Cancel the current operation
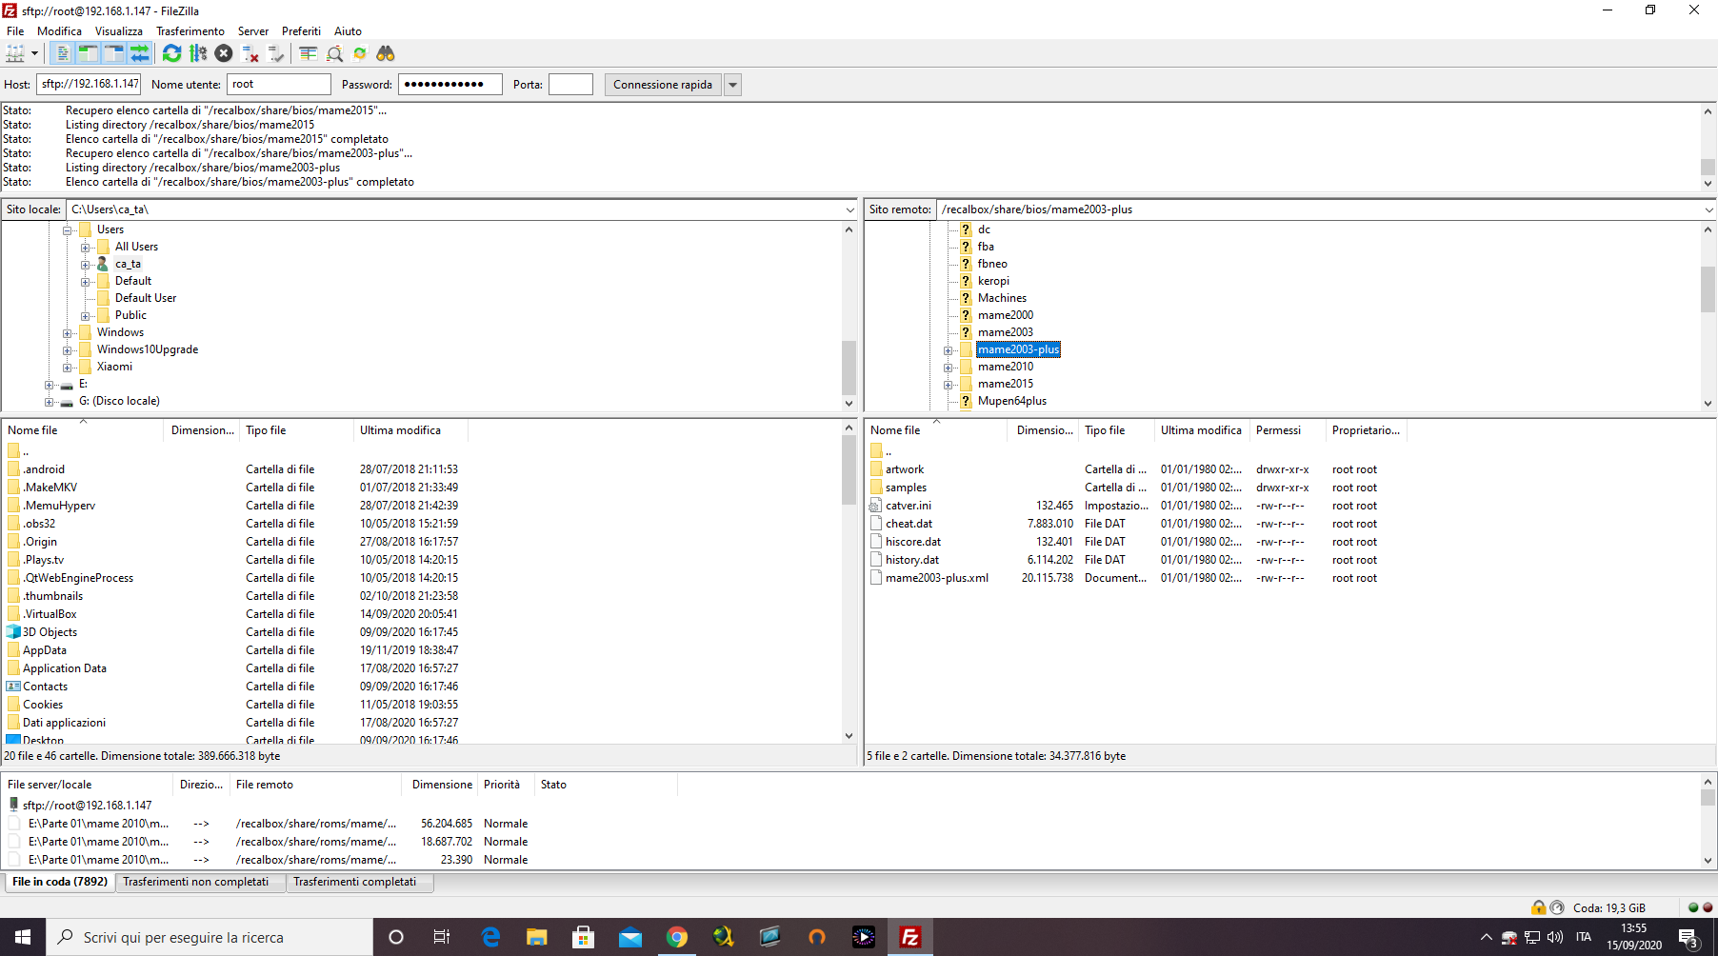This screenshot has height=956, width=1718. point(224,53)
